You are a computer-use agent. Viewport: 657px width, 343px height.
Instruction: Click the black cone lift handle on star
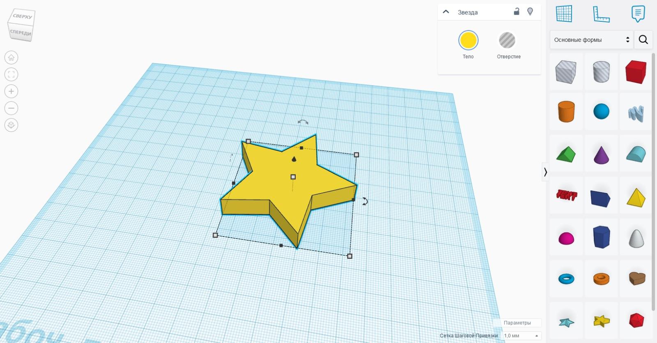pos(294,159)
